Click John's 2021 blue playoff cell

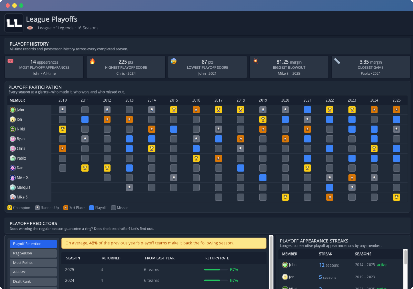coord(307,110)
